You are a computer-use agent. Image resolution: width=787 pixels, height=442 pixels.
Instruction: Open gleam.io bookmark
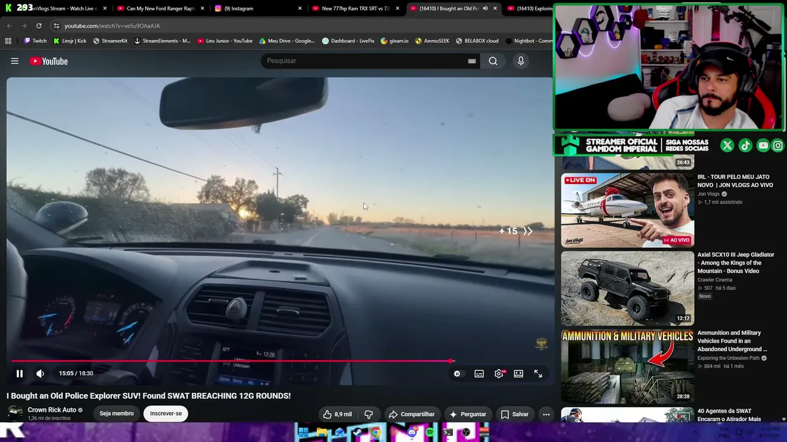click(394, 41)
